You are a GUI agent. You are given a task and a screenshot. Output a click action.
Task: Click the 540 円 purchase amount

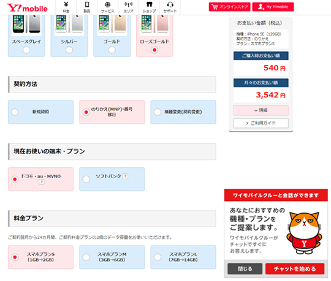275,68
